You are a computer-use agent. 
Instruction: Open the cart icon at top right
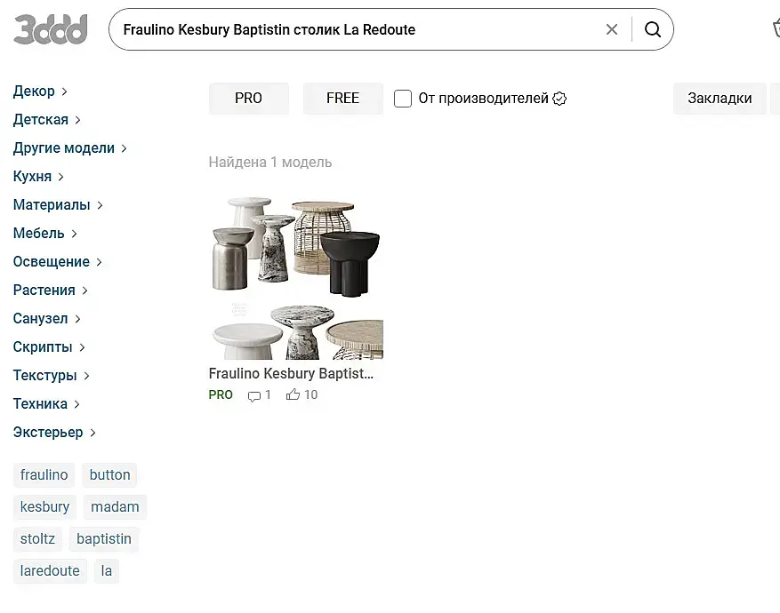click(x=776, y=29)
